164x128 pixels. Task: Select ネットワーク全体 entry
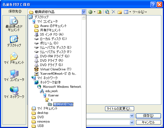click(48, 82)
